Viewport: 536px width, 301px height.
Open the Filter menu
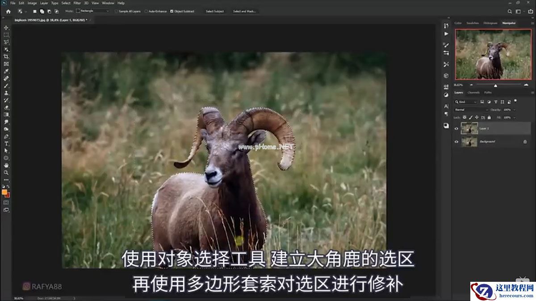pyautogui.click(x=77, y=3)
